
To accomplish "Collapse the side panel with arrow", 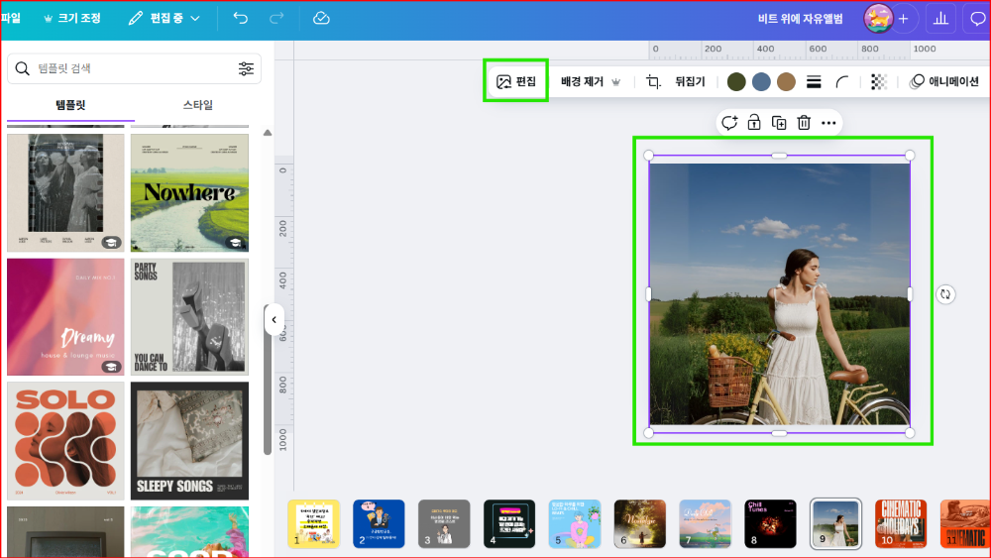I will coord(274,320).
